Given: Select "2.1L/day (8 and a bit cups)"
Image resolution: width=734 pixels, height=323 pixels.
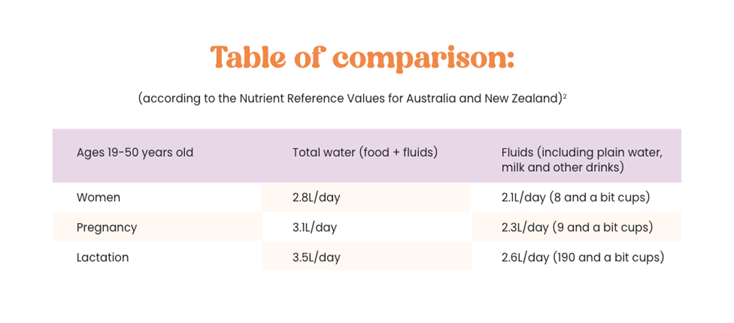Looking at the screenshot, I should click(576, 198).
